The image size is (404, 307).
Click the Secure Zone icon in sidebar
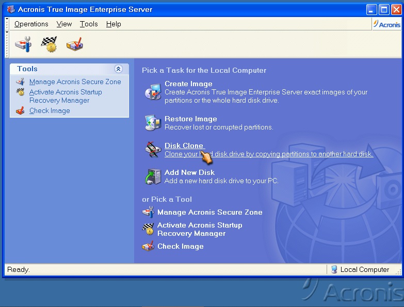point(20,82)
